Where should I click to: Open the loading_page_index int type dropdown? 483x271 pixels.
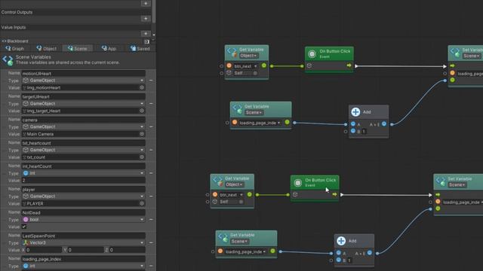tap(83, 266)
